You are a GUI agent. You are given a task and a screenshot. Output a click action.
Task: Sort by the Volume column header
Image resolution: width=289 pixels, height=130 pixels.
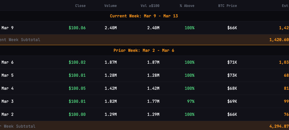pyautogui.click(x=110, y=6)
